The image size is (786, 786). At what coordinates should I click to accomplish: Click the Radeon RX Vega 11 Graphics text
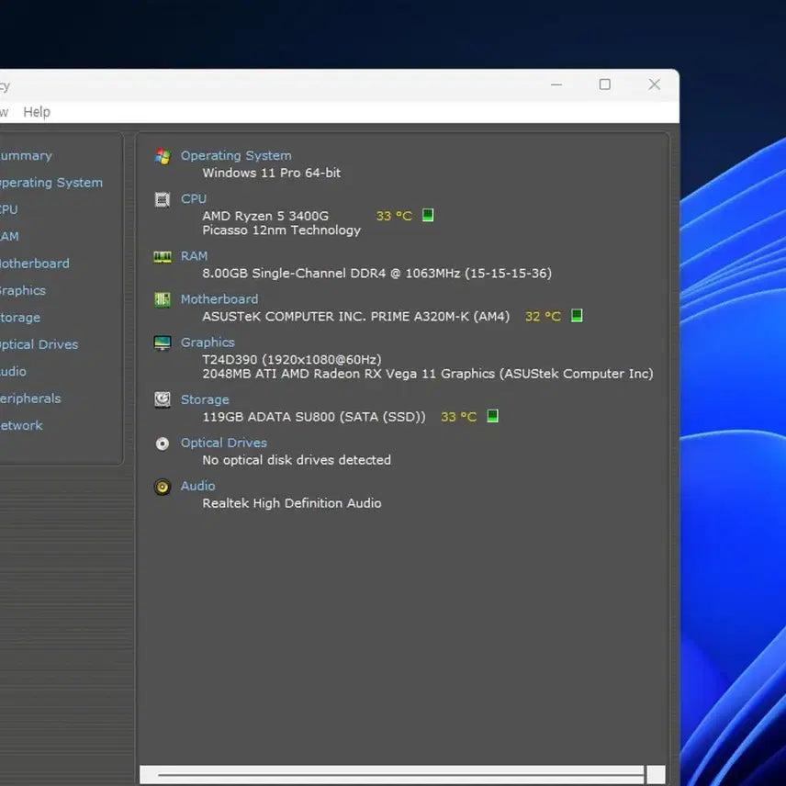tap(428, 374)
